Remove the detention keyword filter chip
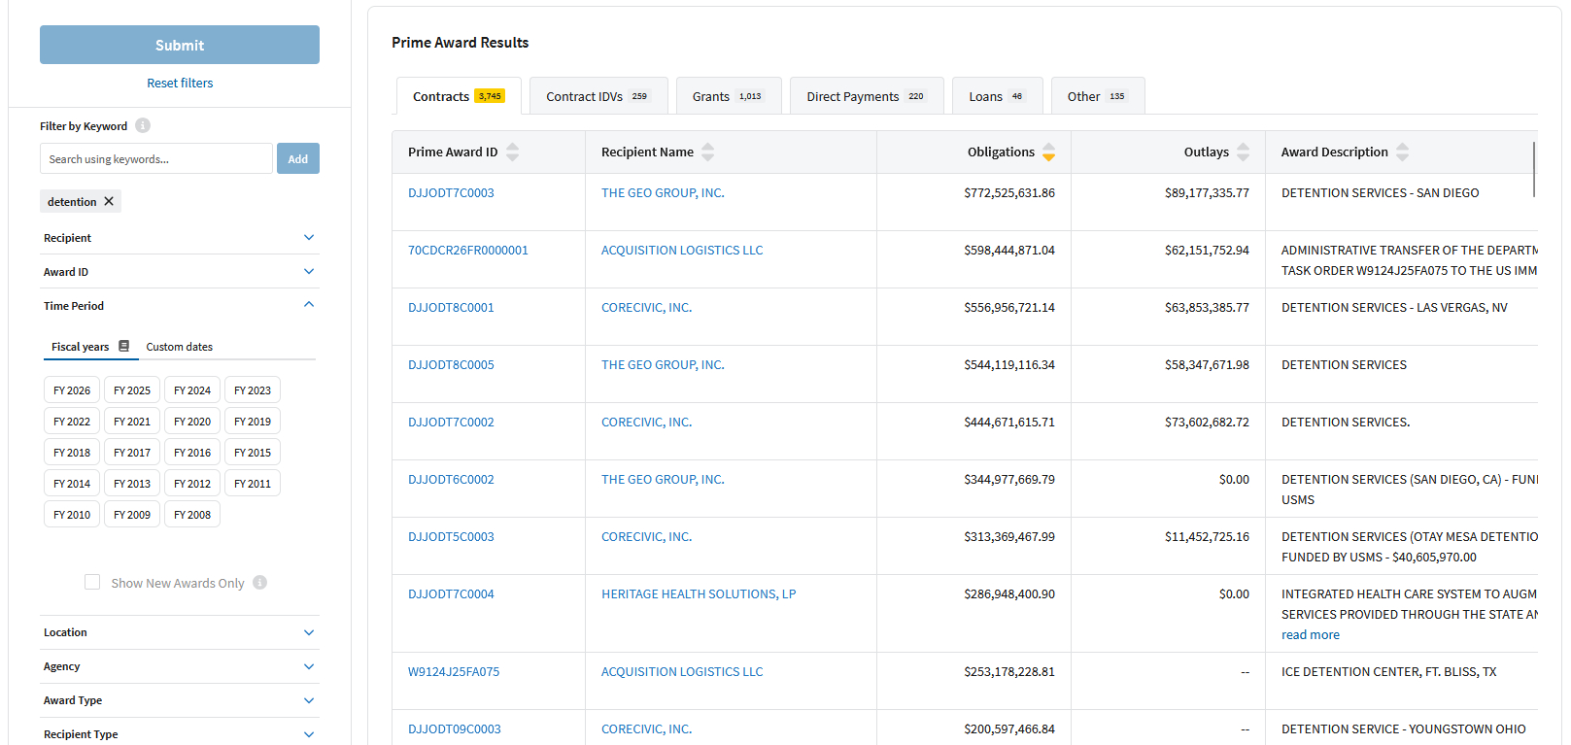This screenshot has width=1571, height=745. pyautogui.click(x=109, y=201)
